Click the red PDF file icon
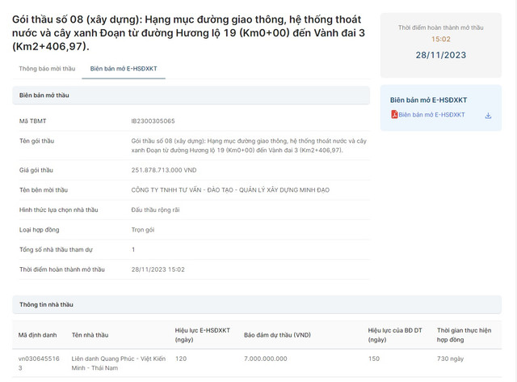The height and width of the screenshot is (382, 517). pos(394,115)
